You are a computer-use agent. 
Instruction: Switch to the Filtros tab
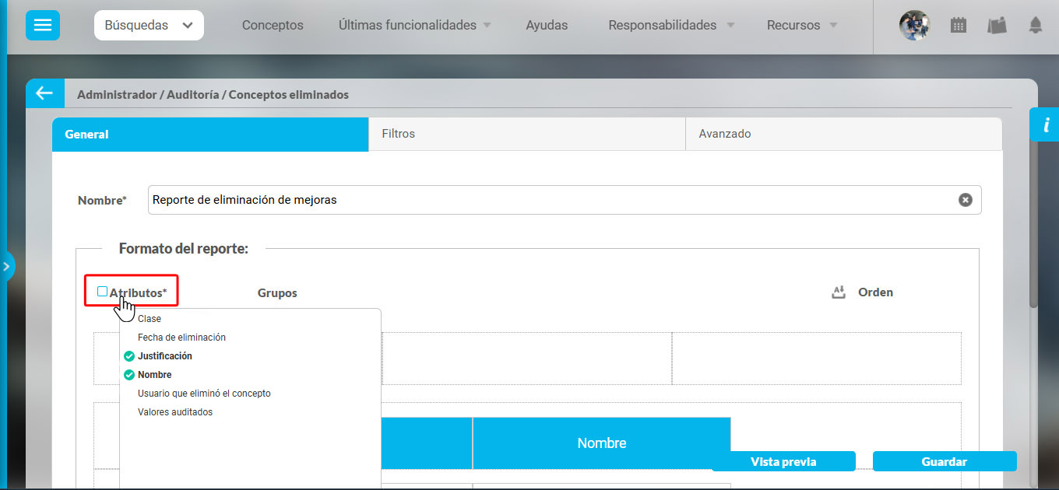click(526, 134)
